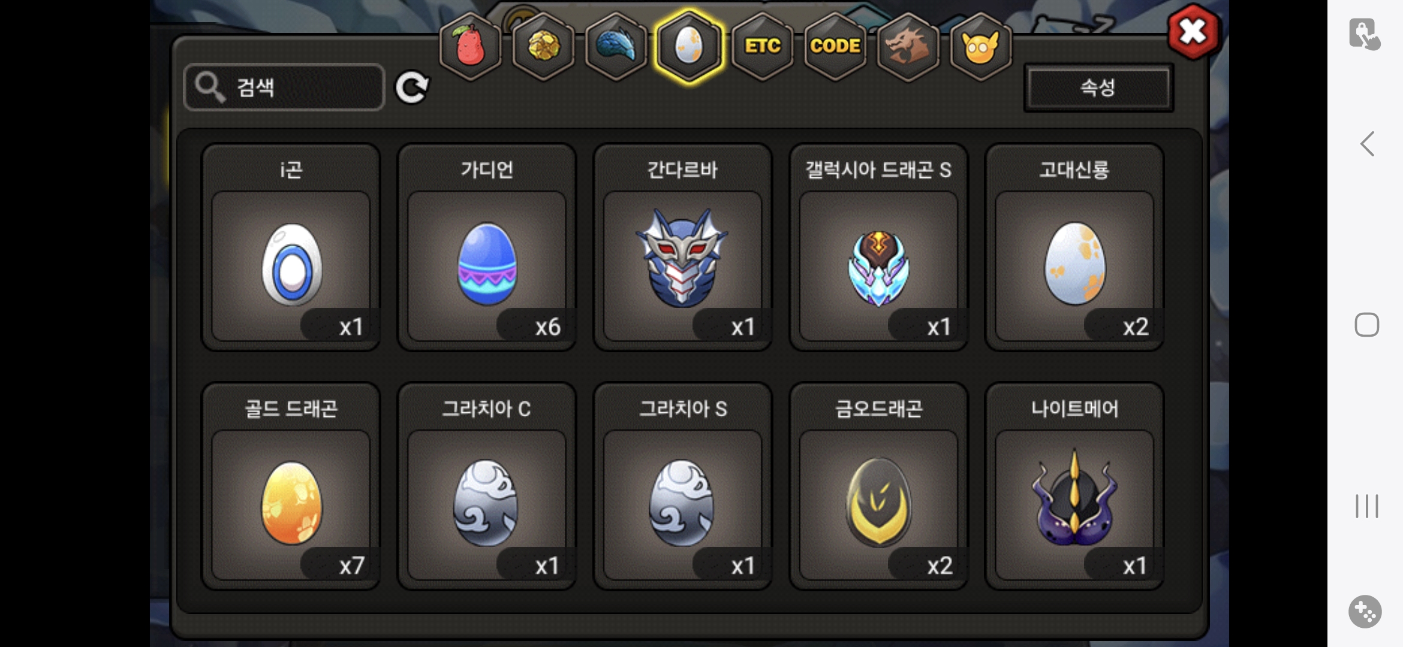Switch to the ETC tab
The height and width of the screenshot is (647, 1403).
762,46
